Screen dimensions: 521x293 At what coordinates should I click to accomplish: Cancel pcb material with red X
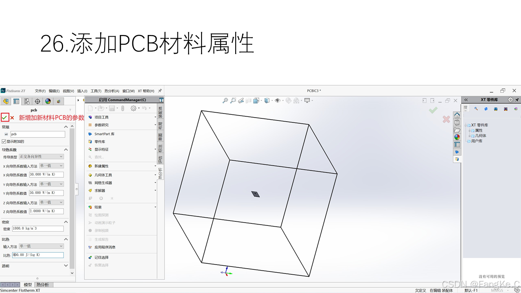click(x=12, y=118)
